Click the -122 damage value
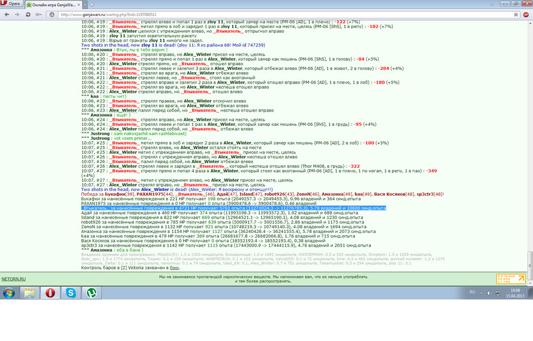 coord(339,22)
